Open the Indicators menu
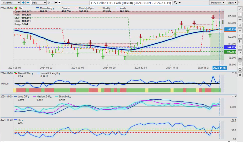This screenshot has height=142, width=243. tap(217, 3)
